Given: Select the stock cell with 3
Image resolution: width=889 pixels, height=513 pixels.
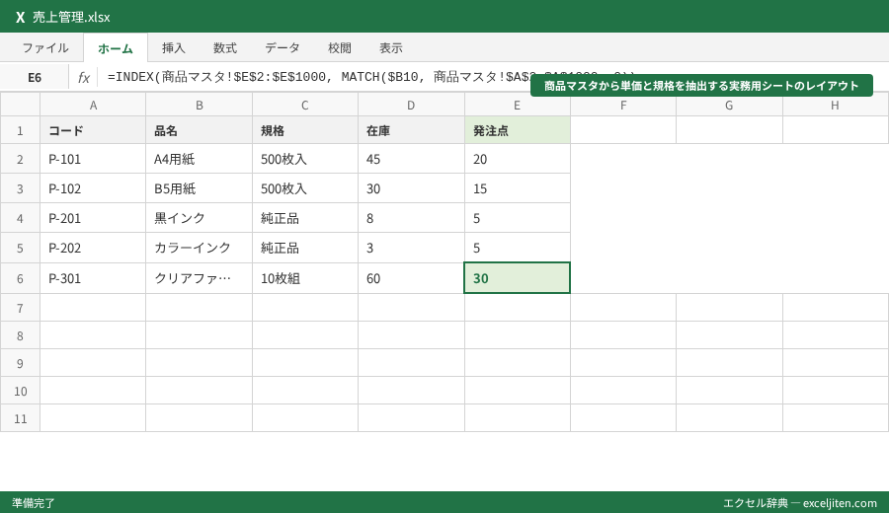Looking at the screenshot, I should tap(411, 248).
